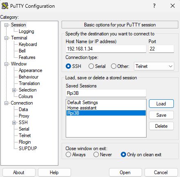Open the Appearance category
Image resolution: width=180 pixels, height=177 pixels.
(31, 70)
